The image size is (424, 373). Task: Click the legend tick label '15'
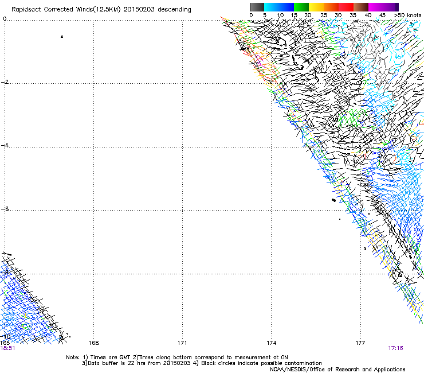click(x=294, y=15)
